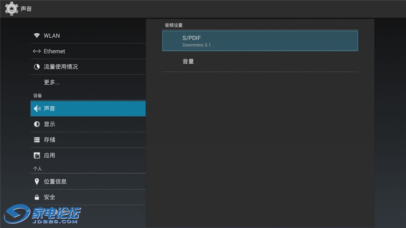Open the Ethernet settings entry
This screenshot has height=228, width=406.
coord(88,51)
